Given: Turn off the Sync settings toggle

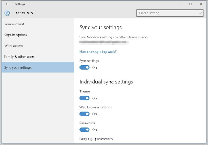Looking at the screenshot, I should point(85,67).
